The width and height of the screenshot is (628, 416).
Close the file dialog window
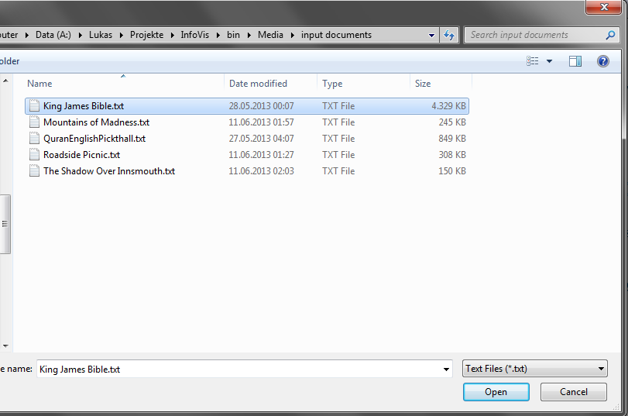pos(603,7)
